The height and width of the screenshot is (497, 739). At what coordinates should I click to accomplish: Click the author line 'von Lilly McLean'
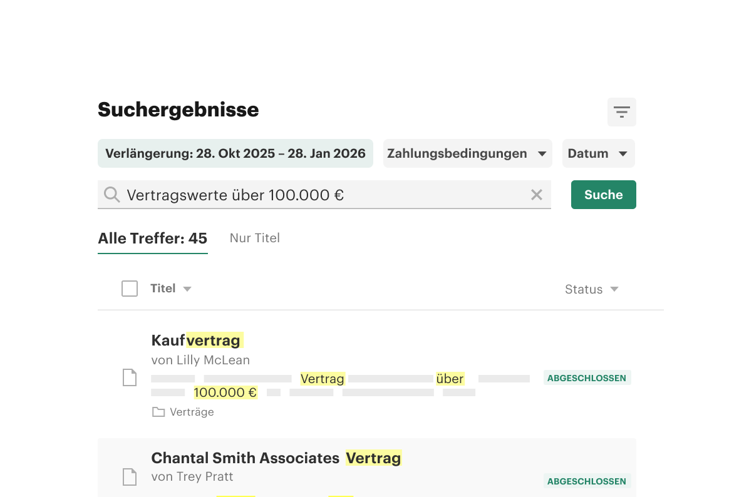200,360
